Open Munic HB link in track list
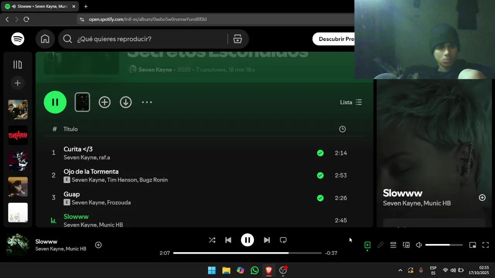Screen dimensions: 495x278 point(111,225)
